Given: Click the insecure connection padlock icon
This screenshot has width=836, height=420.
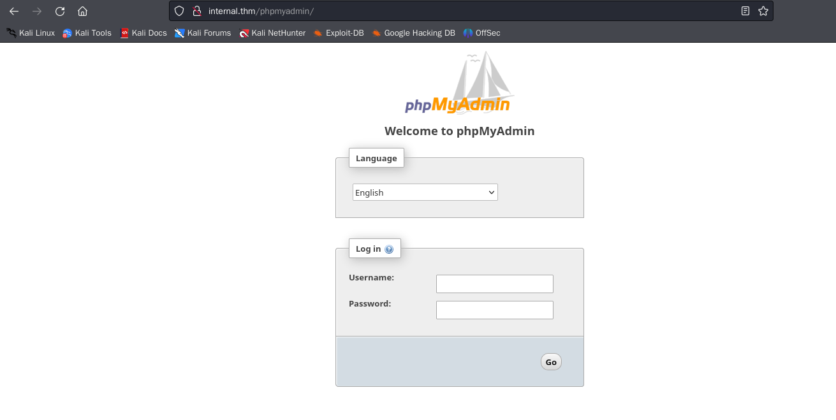Looking at the screenshot, I should click(x=196, y=11).
